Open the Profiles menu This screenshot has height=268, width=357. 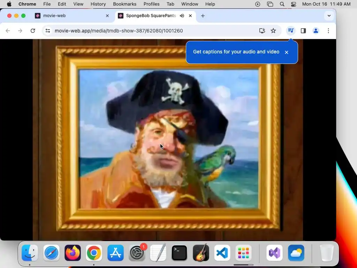click(151, 4)
